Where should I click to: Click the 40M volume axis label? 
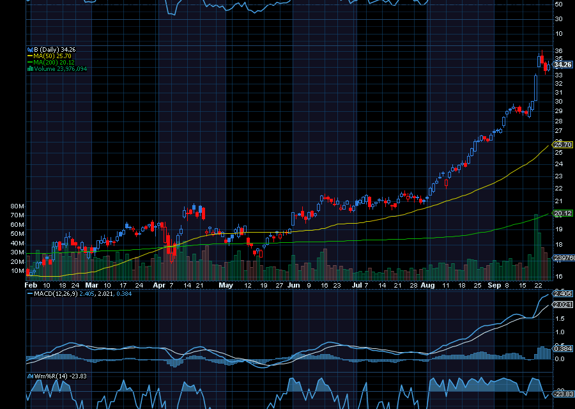tap(17, 243)
